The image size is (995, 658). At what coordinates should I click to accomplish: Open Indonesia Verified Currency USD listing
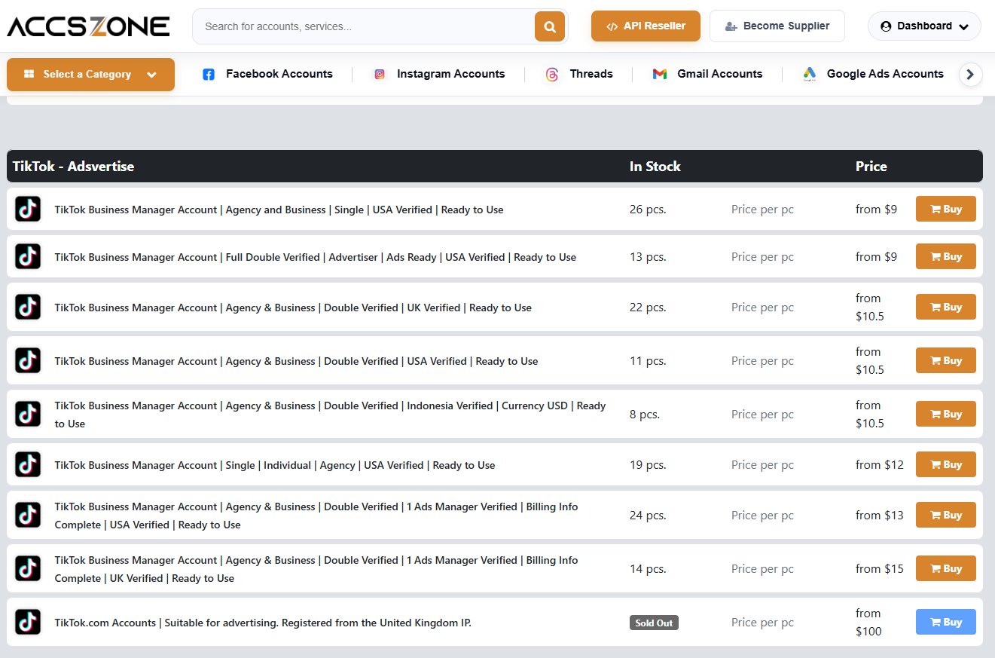coord(330,415)
